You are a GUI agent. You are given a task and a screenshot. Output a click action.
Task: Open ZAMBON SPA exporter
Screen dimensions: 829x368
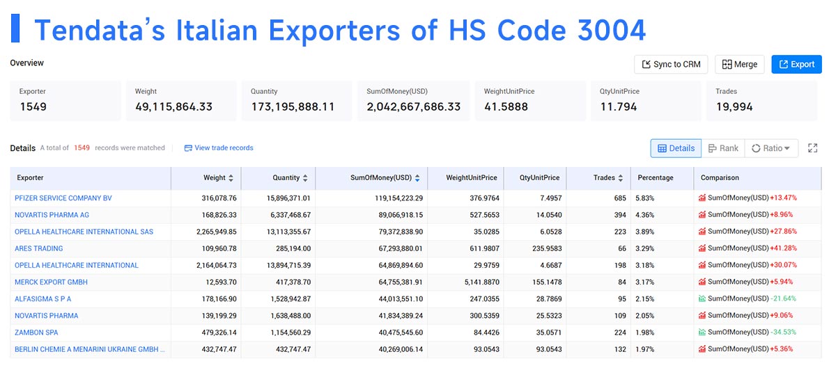[36, 333]
